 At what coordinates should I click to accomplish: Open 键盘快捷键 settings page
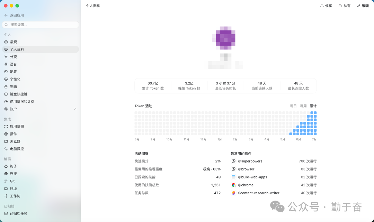pos(41,94)
